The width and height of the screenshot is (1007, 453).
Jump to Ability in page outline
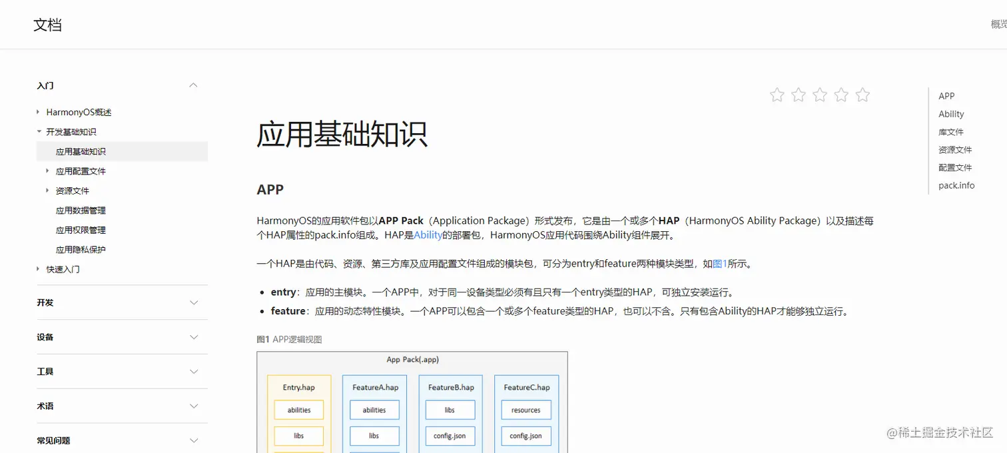951,114
